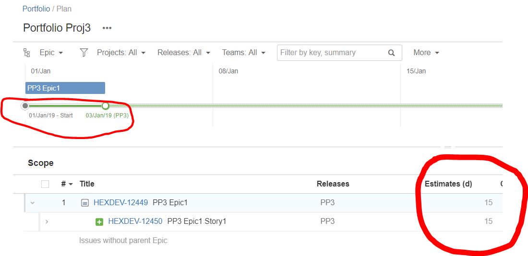The image size is (528, 256).
Task: Open the More dropdown menu
Action: (426, 53)
